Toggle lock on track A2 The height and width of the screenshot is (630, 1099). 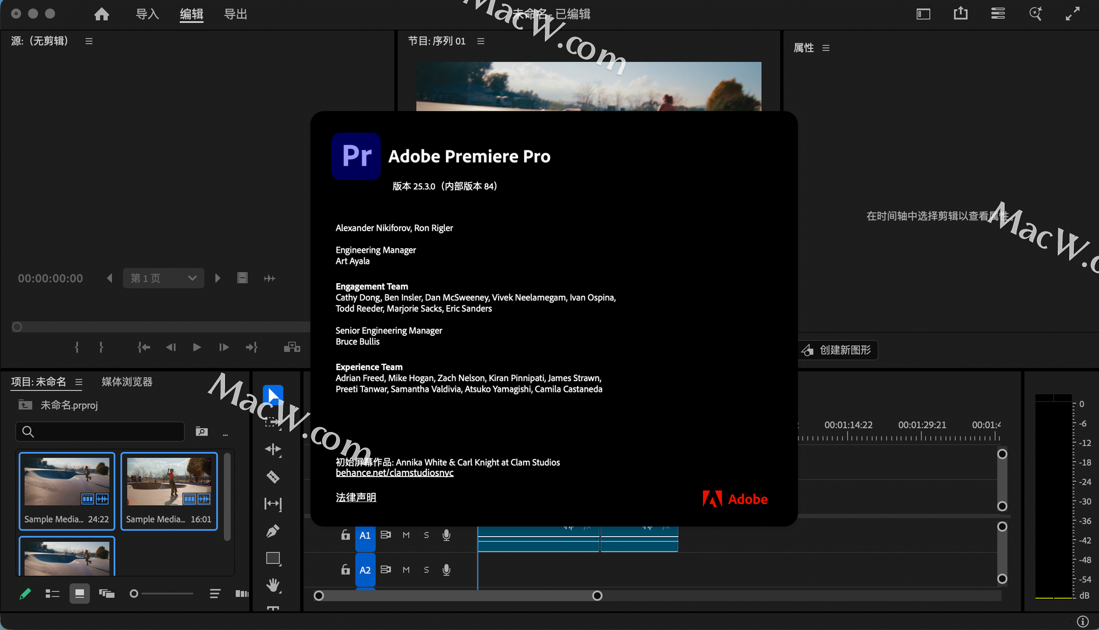(345, 570)
